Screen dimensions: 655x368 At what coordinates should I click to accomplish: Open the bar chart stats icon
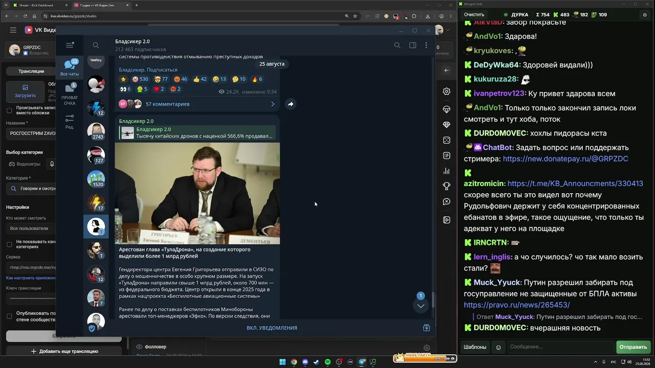[x=446, y=171]
